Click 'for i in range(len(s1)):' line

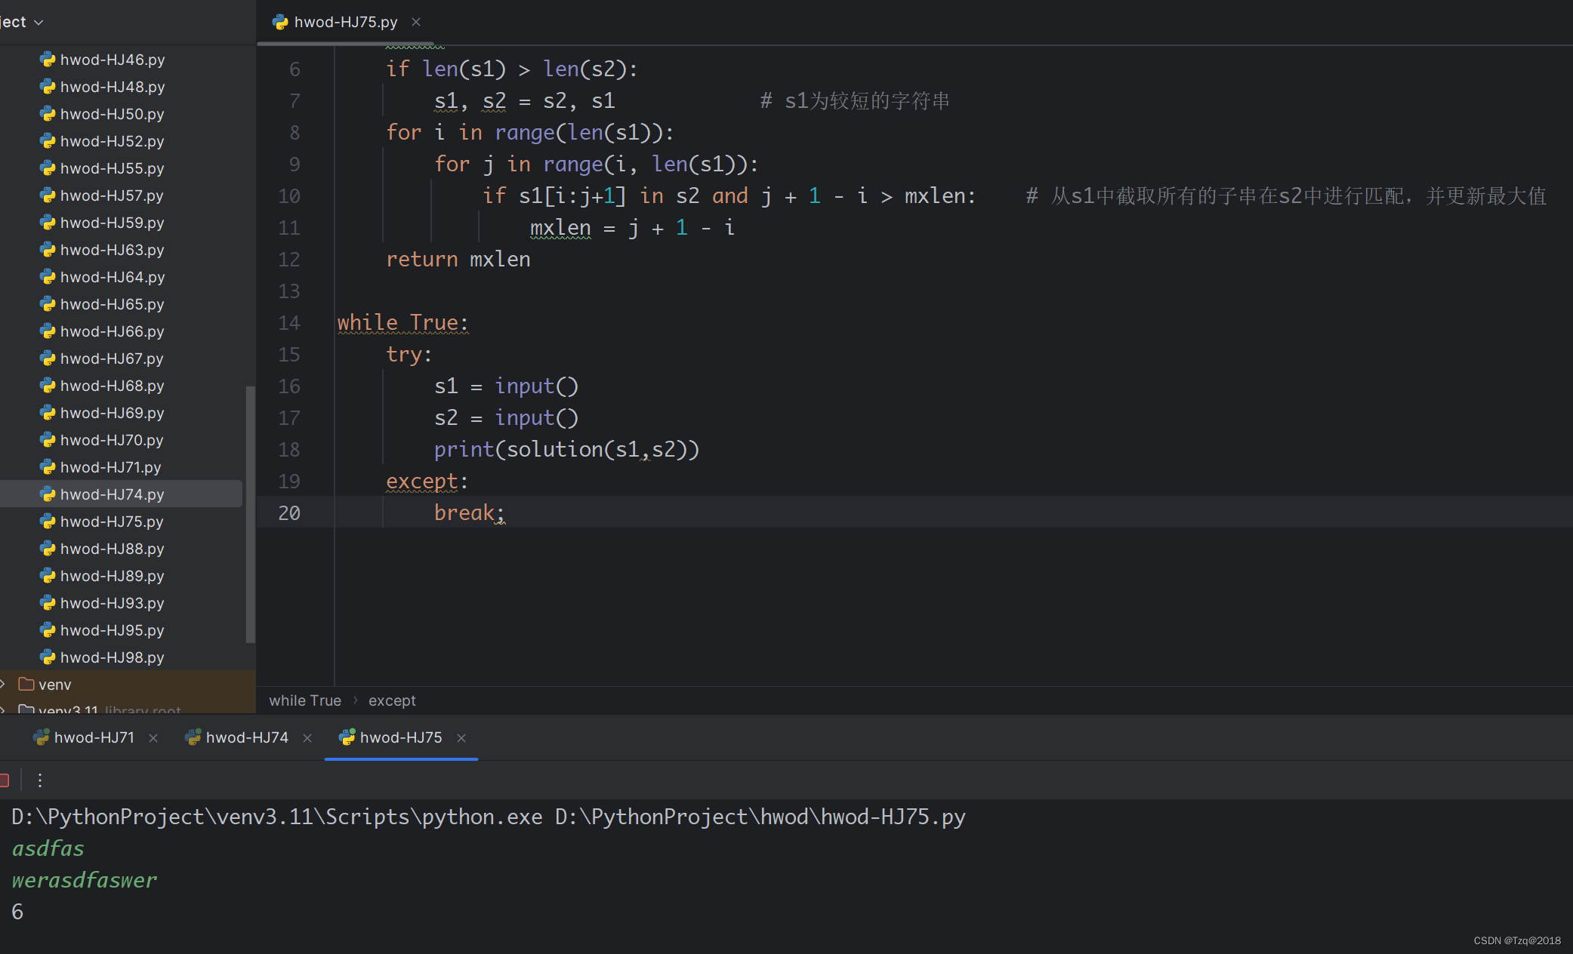[530, 133]
